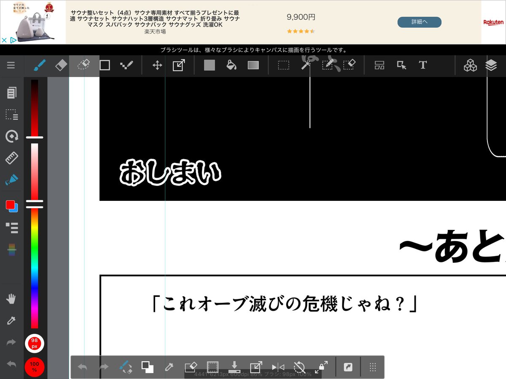Select the Operation cursor tool

tap(401, 65)
